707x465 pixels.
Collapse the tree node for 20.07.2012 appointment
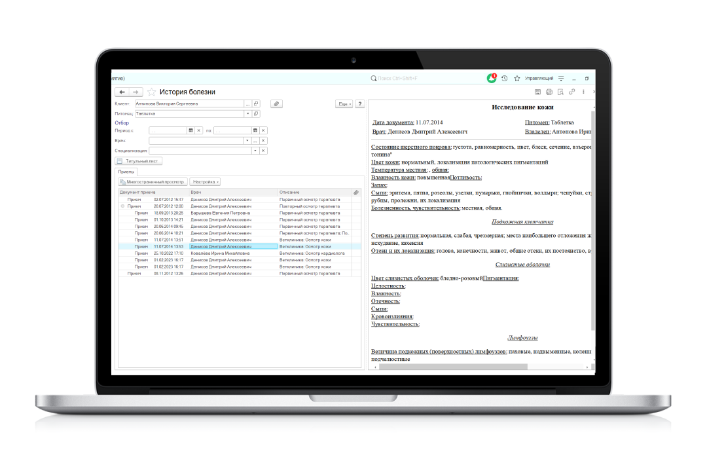click(x=122, y=206)
